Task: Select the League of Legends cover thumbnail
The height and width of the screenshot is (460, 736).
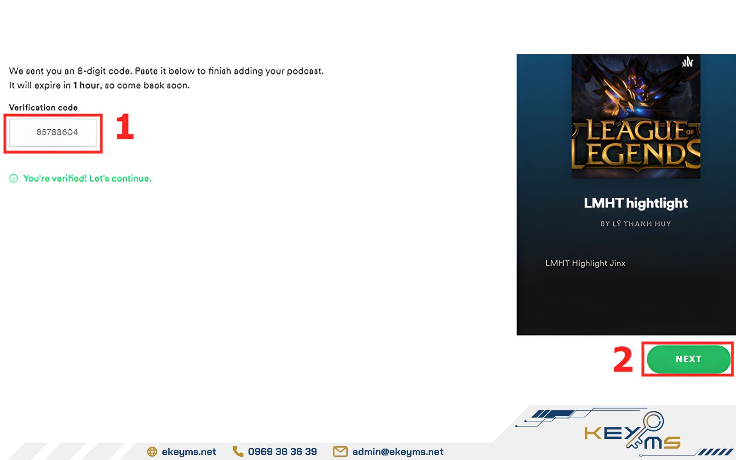Action: click(636, 116)
